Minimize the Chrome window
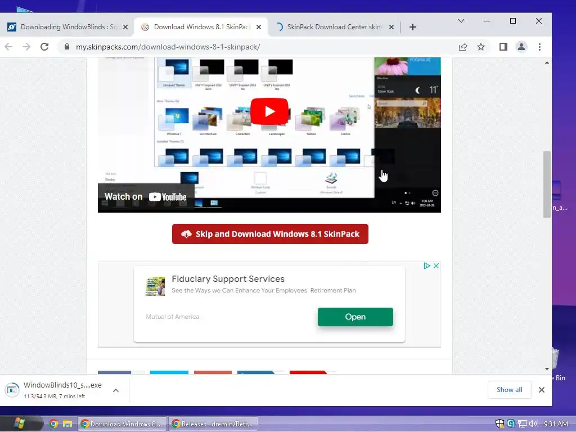The height and width of the screenshot is (432, 576). point(487,21)
